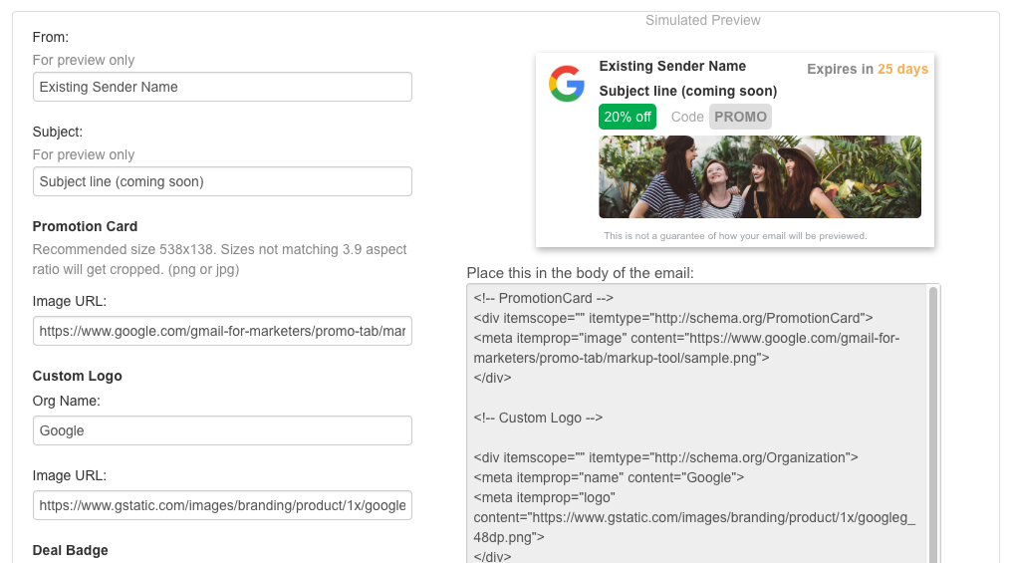Focus the From sender name field
Screen dimensions: 1010x563
[222, 87]
